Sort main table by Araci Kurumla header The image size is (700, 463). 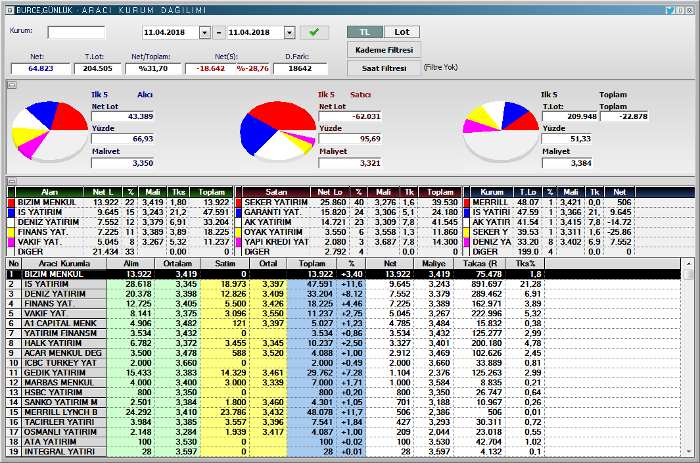[x=64, y=264]
